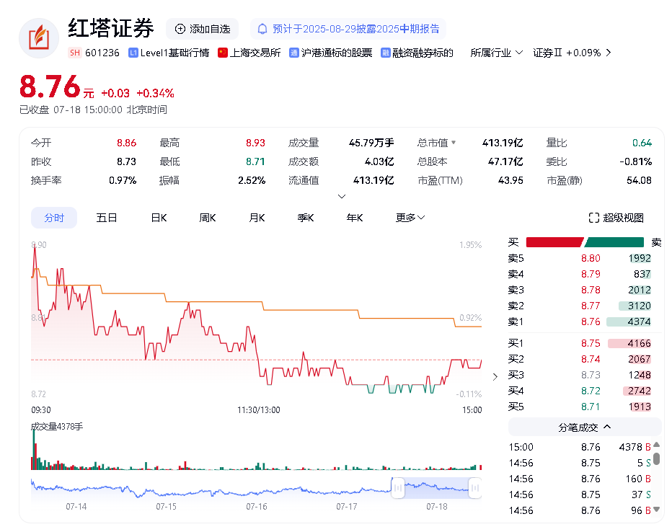Screen dimensions: 672x532
Task: Expand more stock metrics with down chevron
Action: click(x=342, y=196)
